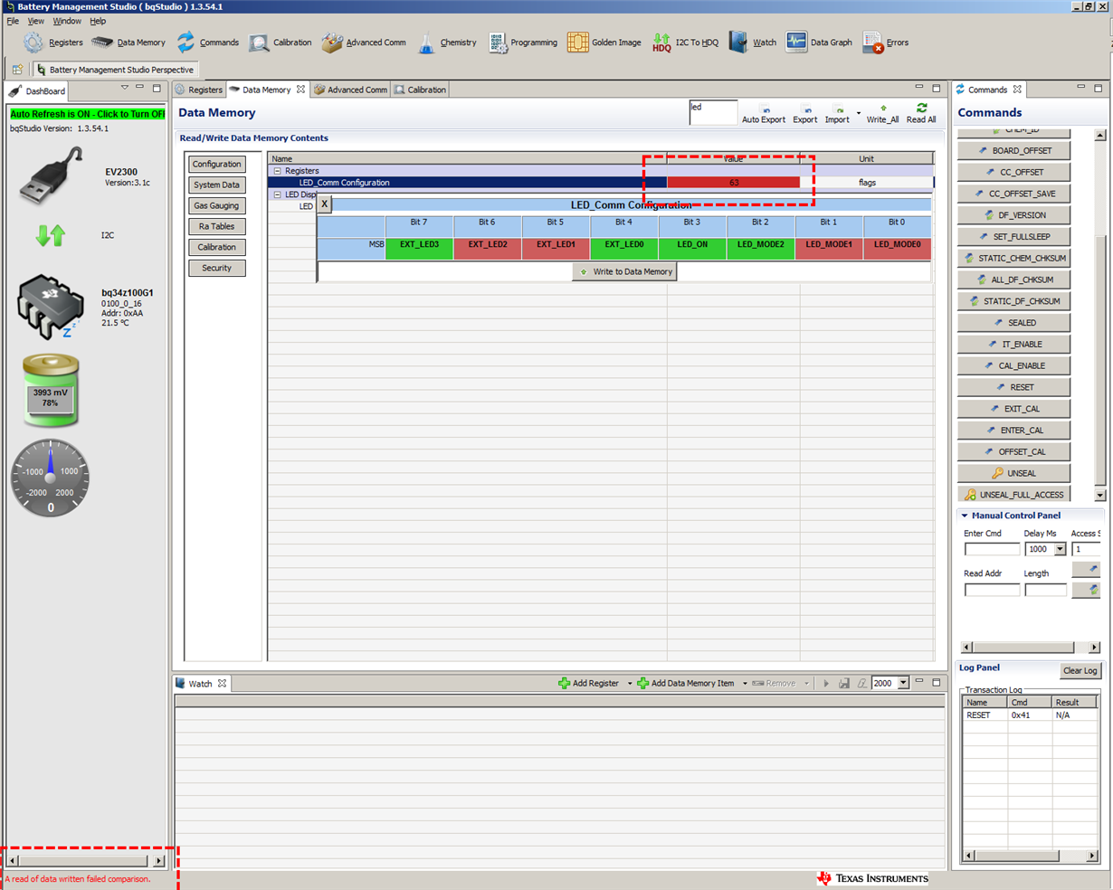
Task: Send the UNSEAL_FULL_ACCESS command
Action: point(1013,495)
